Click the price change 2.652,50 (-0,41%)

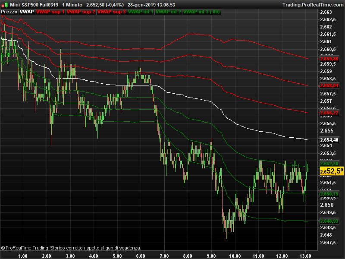[105, 5]
